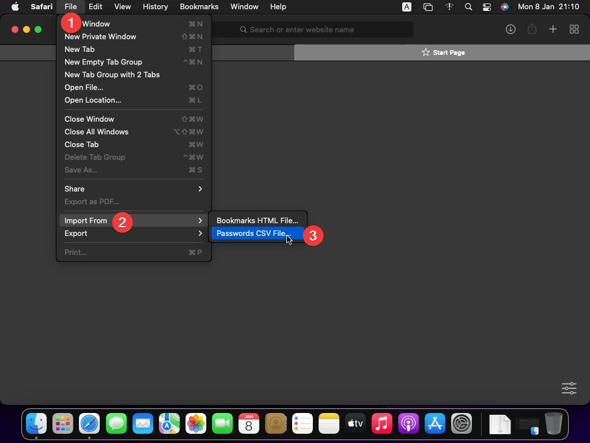Open the View menu

coord(122,7)
